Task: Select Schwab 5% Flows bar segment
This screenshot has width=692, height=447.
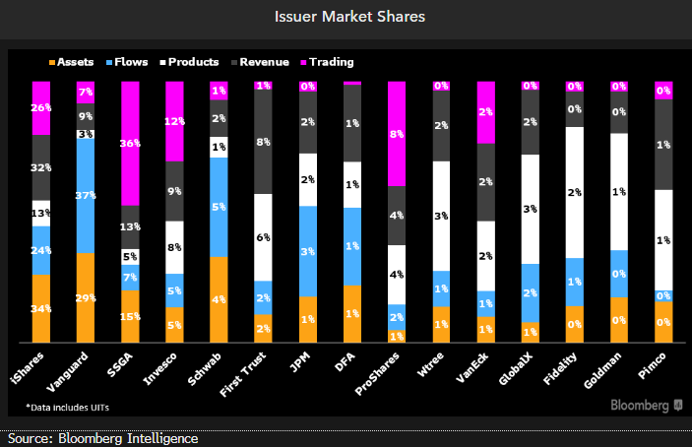Action: [x=220, y=207]
